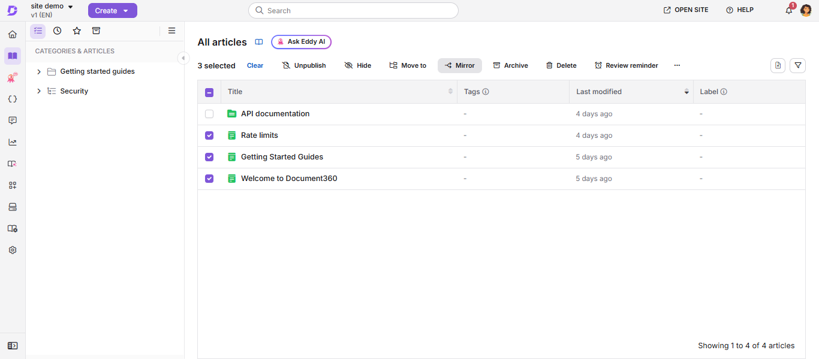Click Mirror in bulk toolbar
819x359 pixels.
point(460,65)
